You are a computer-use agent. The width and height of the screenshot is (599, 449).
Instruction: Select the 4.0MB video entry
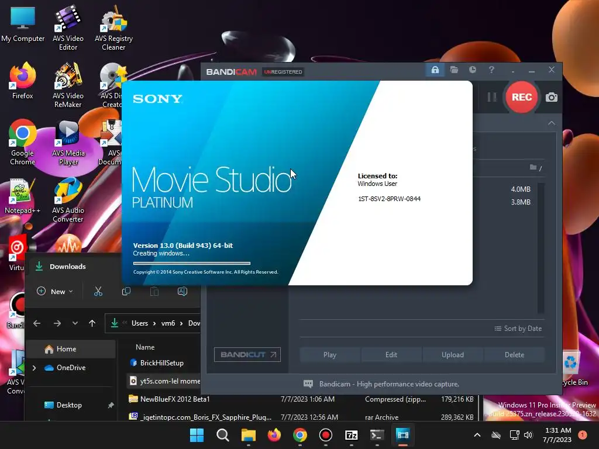pos(520,189)
